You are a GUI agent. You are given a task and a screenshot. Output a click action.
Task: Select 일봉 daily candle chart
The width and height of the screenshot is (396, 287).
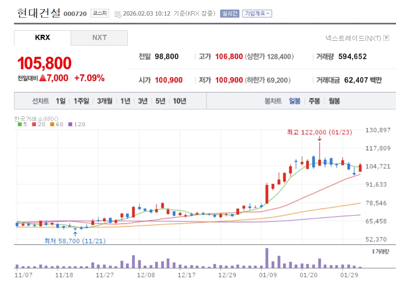(295, 101)
